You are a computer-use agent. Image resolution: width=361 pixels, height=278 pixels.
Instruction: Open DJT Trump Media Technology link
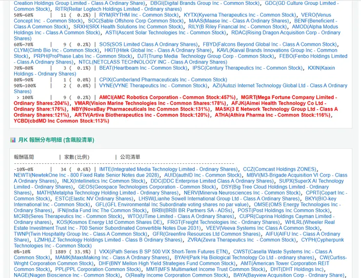[x=206, y=56]
